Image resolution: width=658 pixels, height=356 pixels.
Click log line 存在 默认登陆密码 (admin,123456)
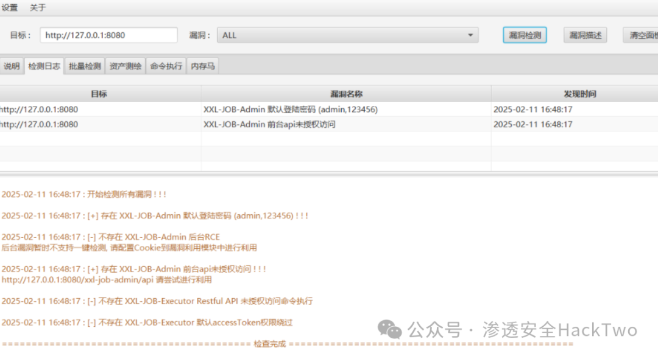pyautogui.click(x=155, y=216)
